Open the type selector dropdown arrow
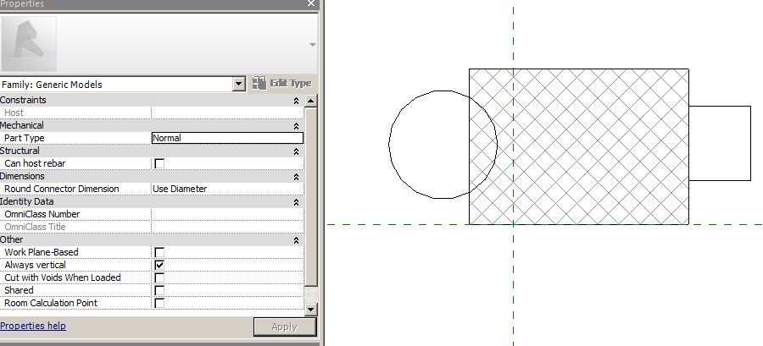The height and width of the screenshot is (346, 763). coord(312,45)
